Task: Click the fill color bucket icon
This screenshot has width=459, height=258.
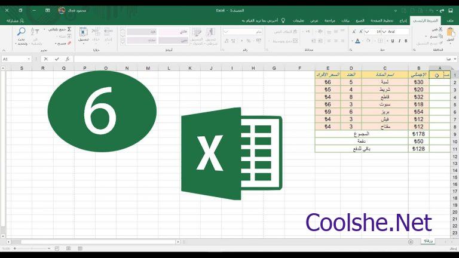Action: tap(369, 41)
